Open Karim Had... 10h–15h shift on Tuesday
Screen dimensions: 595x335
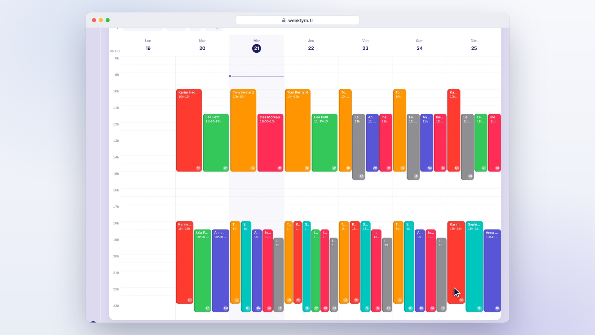pyautogui.click(x=189, y=130)
